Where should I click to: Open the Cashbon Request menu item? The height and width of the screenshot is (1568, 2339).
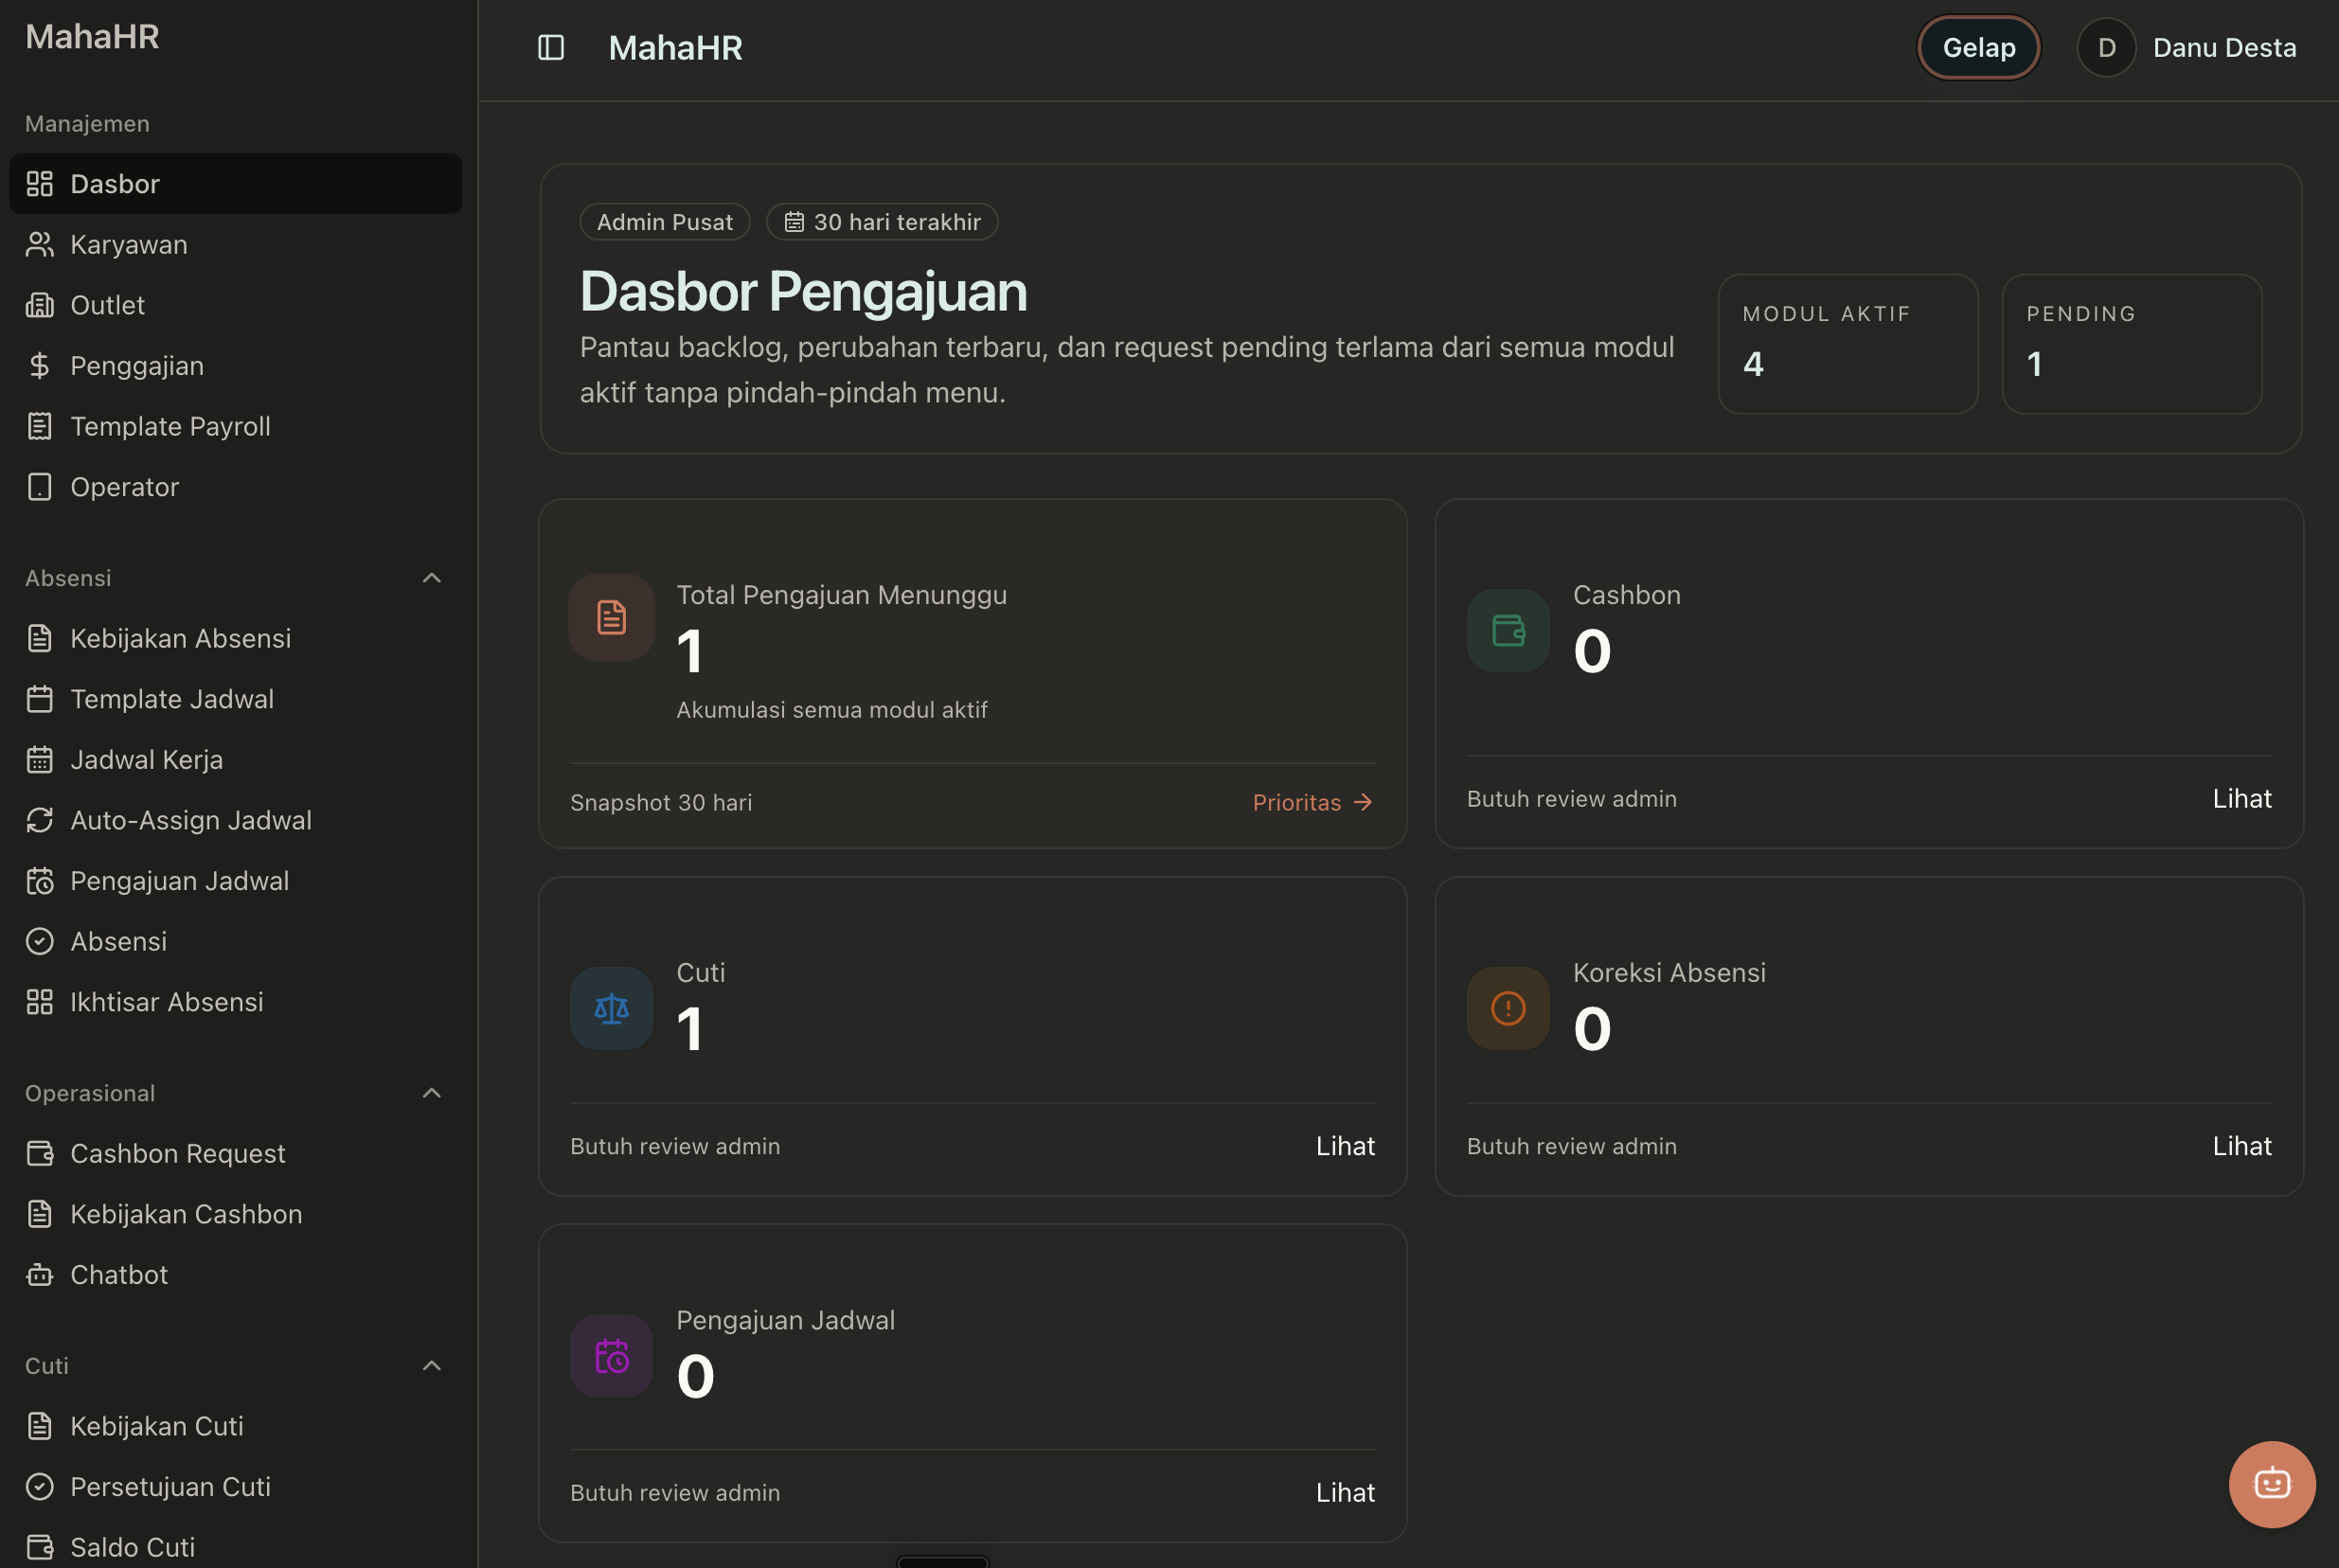(236, 1153)
